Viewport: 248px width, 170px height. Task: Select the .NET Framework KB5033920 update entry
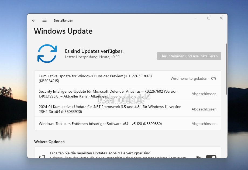(128, 109)
